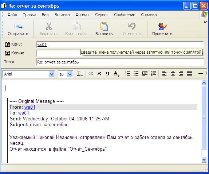Click the ws01 link after From:
209x174 pixels.
30,107
